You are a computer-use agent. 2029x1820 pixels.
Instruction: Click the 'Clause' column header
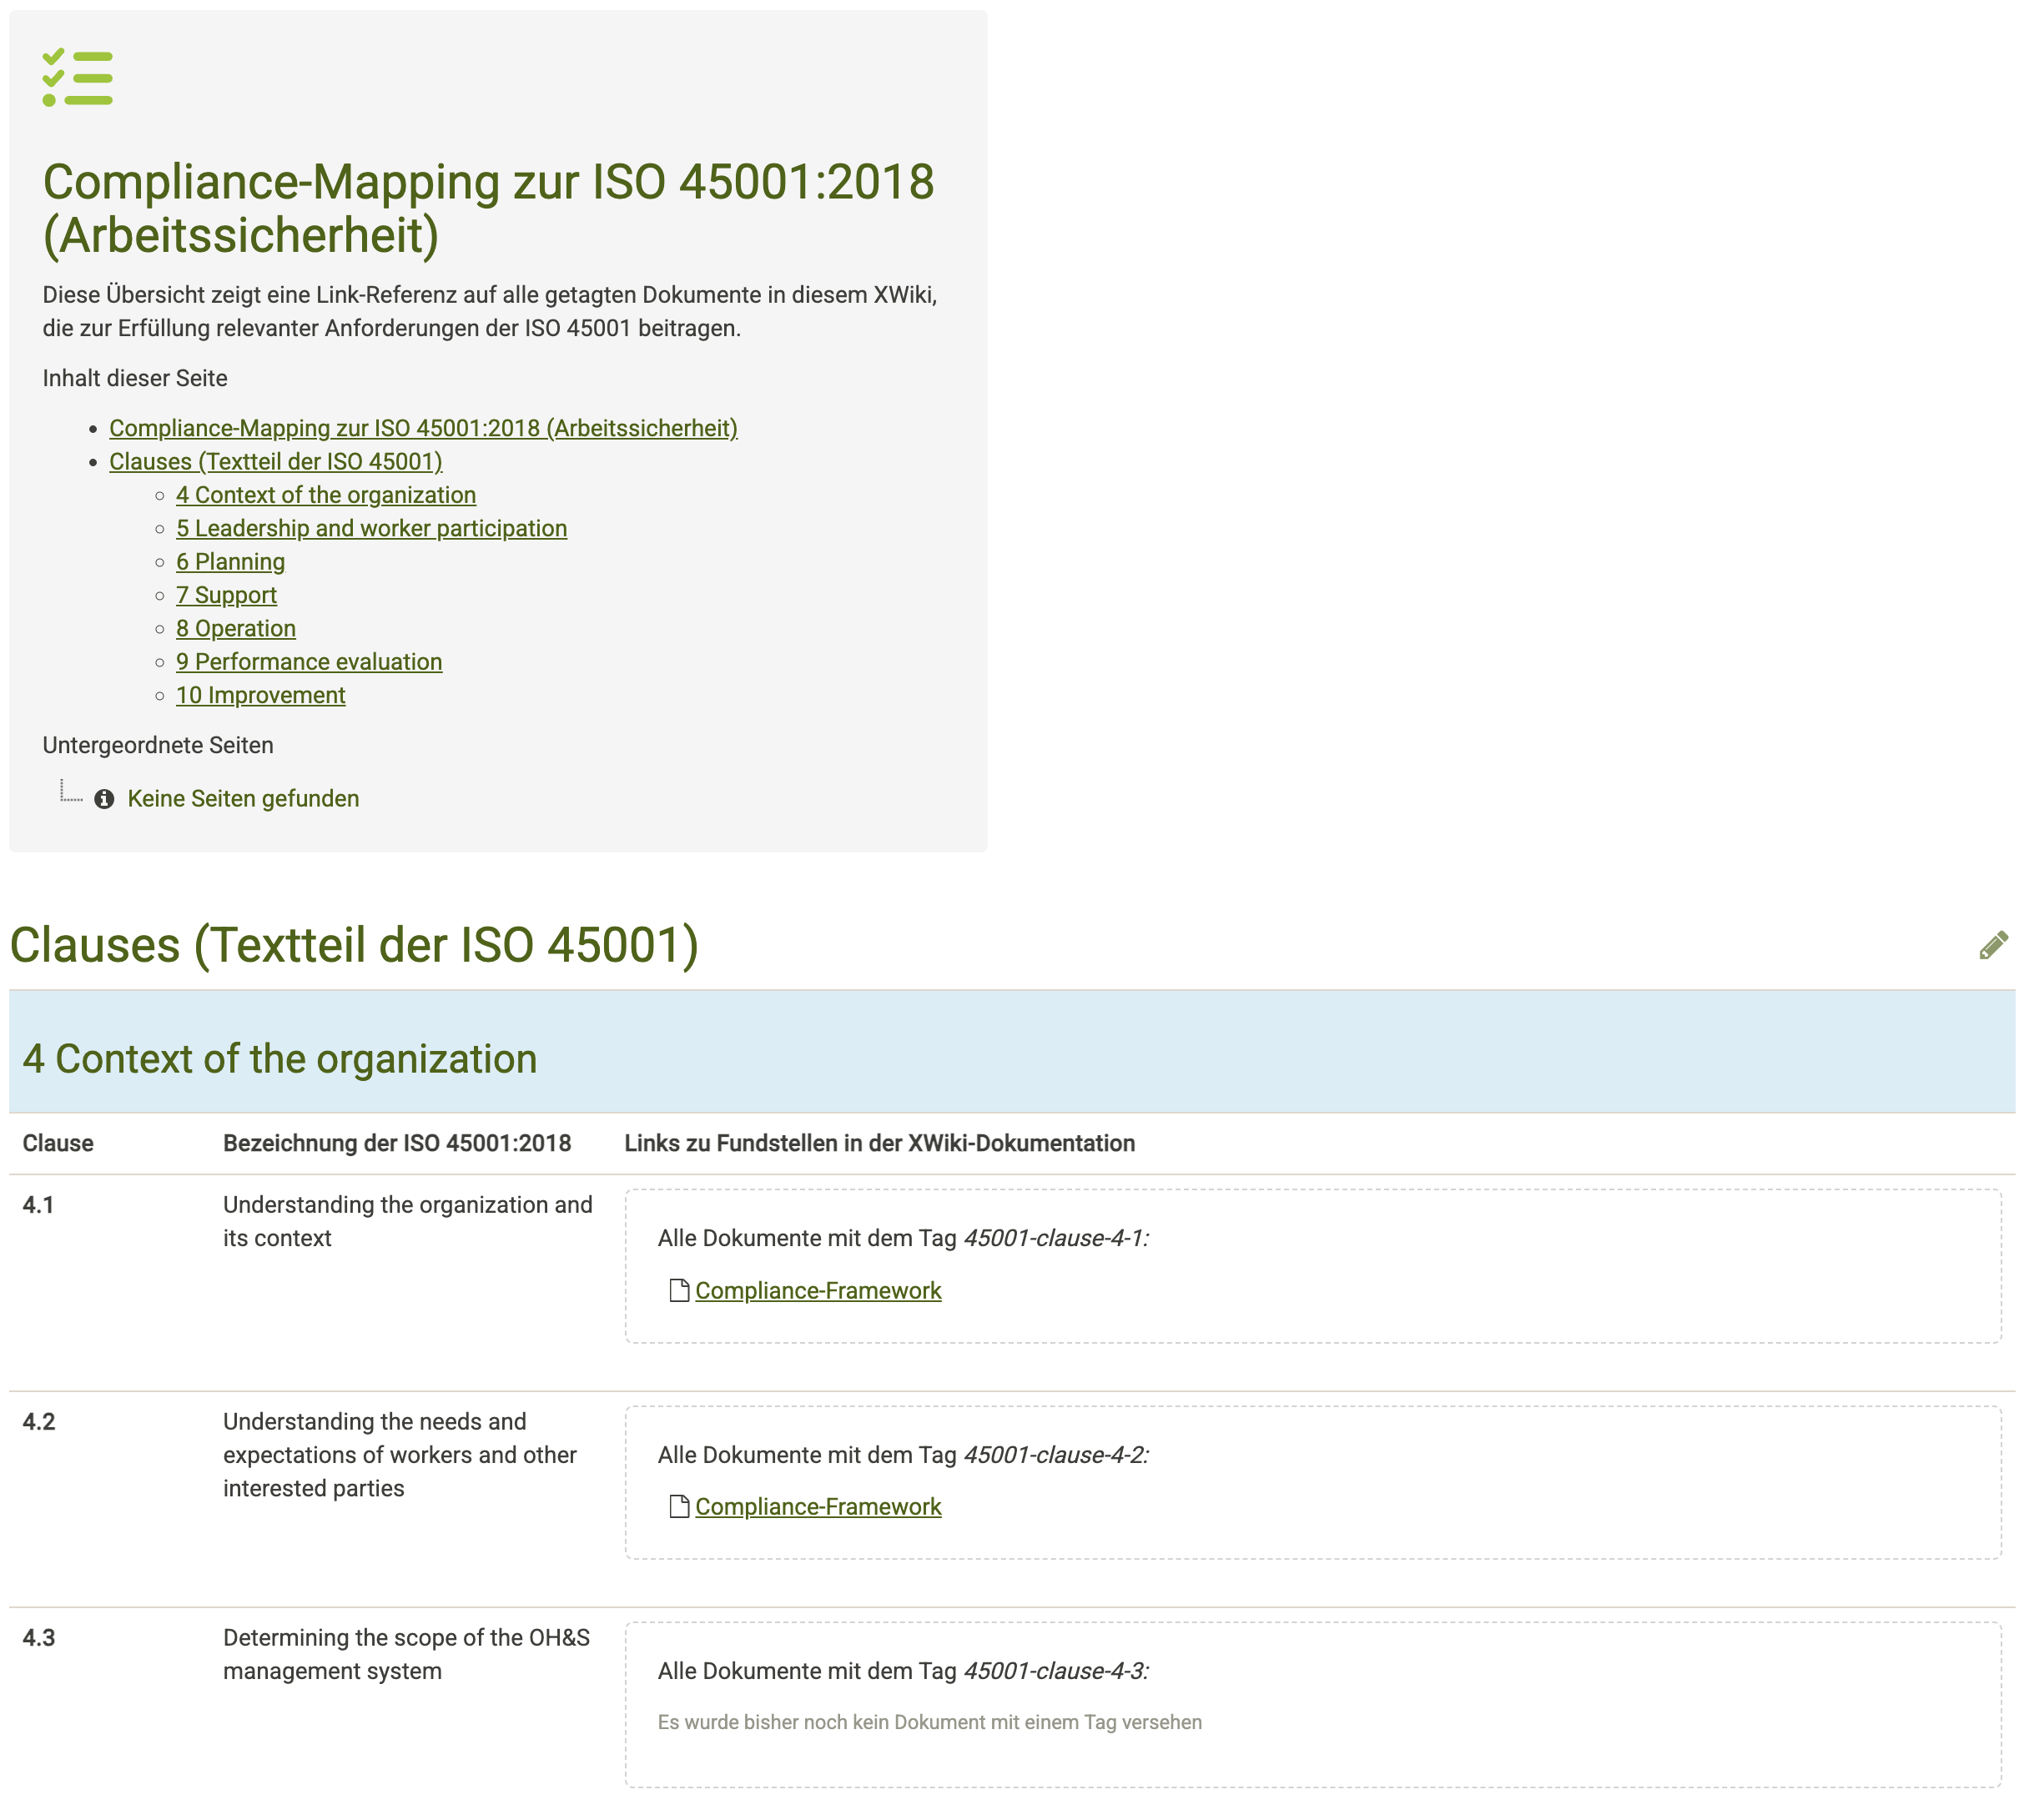point(58,1143)
